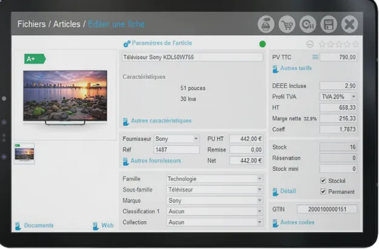The width and height of the screenshot is (379, 249).
Task: Click the A+ energy label badge
Action: [35, 59]
